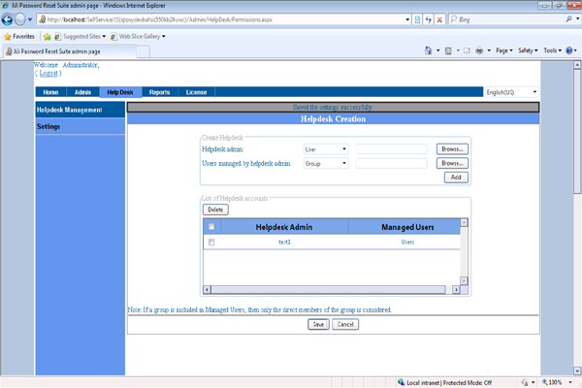Viewport: 582px width, 388px height.
Task: Click the Home page toolbar icon
Action: coord(429,50)
